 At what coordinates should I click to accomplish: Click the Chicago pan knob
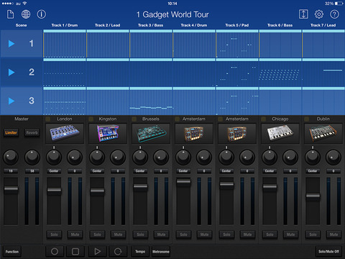[270, 158]
